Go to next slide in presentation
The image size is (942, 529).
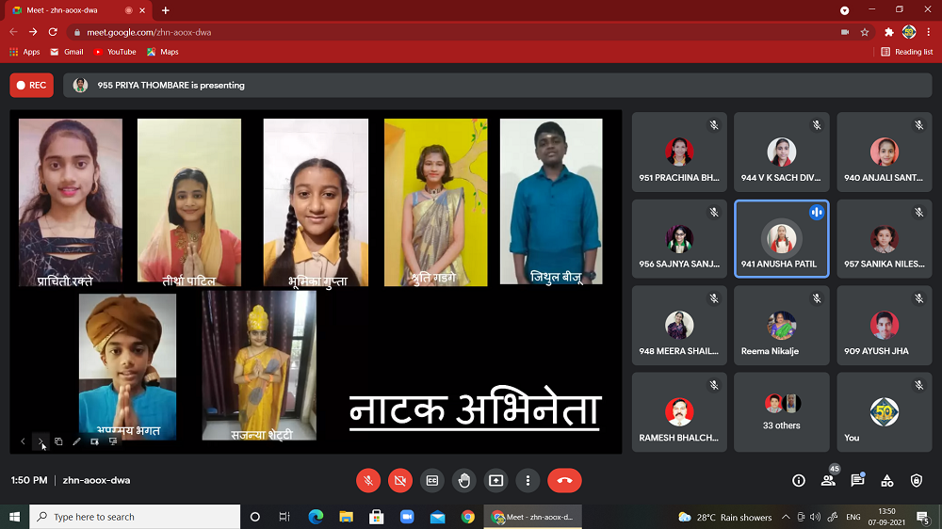point(41,441)
